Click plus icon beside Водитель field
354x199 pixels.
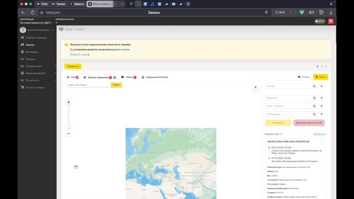tap(321, 98)
